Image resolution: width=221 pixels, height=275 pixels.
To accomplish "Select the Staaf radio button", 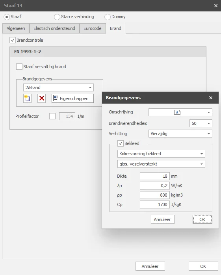I will pyautogui.click(x=7, y=17).
